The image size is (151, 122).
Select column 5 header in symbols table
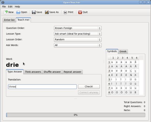[132, 58]
